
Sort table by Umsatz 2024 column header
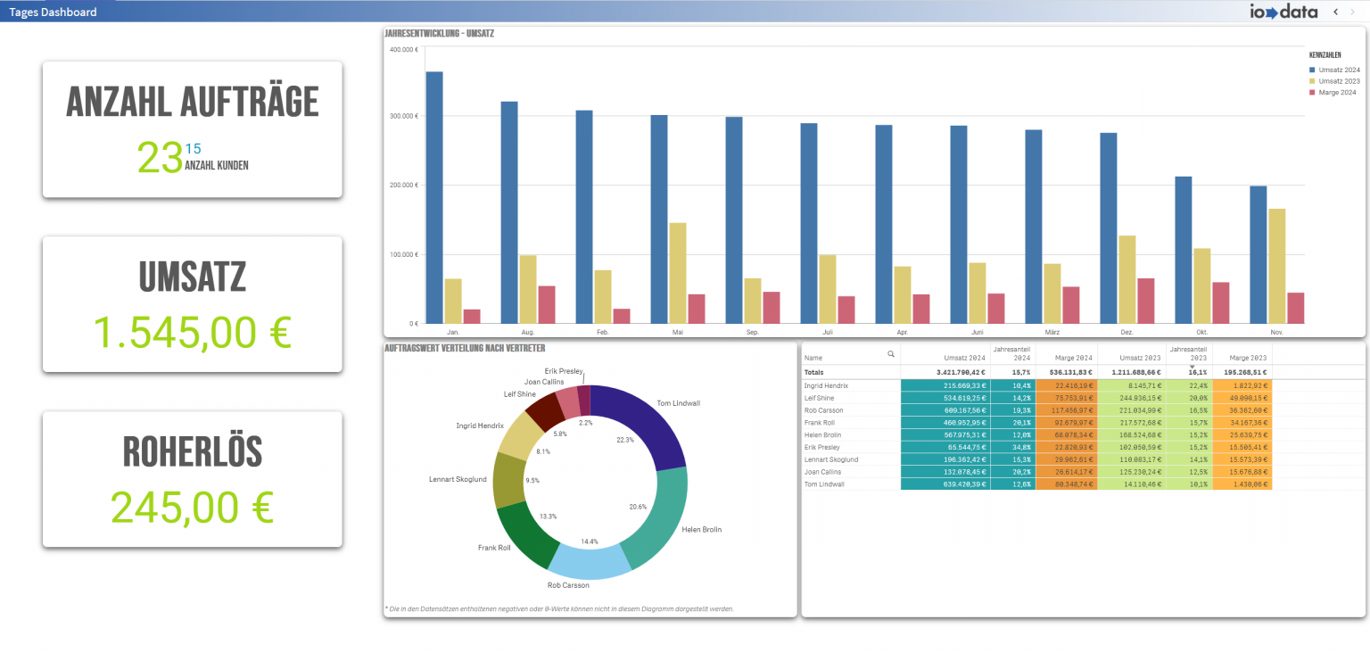[x=964, y=357]
